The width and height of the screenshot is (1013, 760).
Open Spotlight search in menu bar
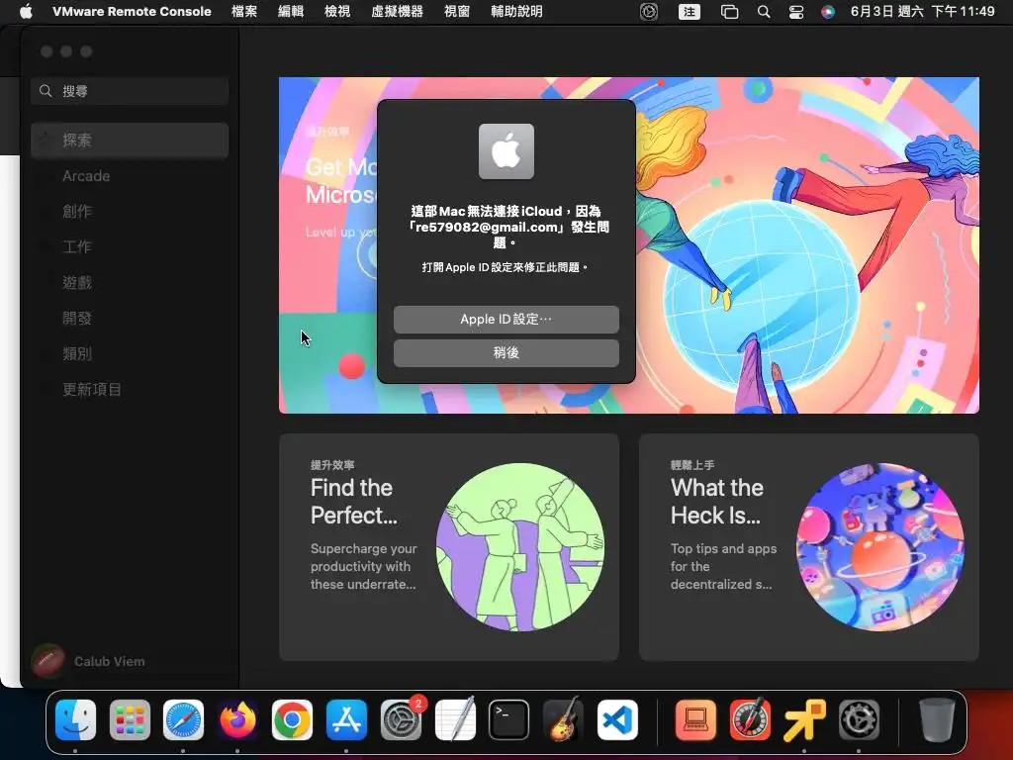(764, 12)
